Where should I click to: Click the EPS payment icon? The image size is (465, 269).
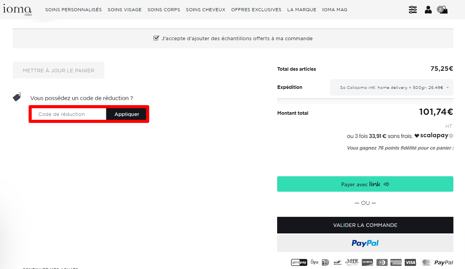click(314, 262)
